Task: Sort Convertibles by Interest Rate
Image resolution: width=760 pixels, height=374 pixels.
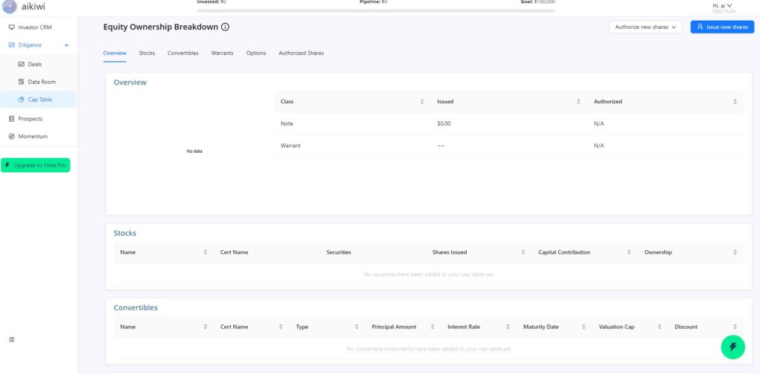Action: 508,327
